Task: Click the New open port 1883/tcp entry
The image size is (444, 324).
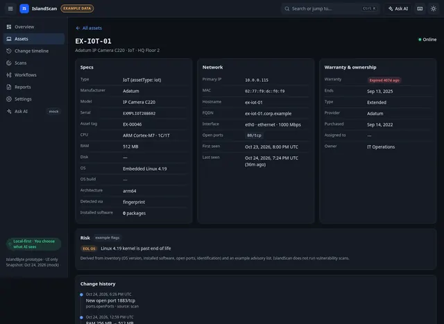Action: (x=110, y=300)
